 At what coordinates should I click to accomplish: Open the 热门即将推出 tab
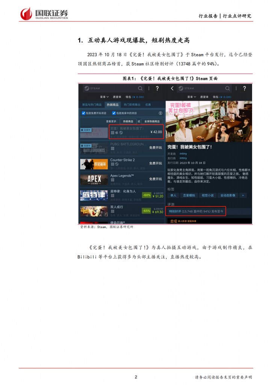pos(132,105)
